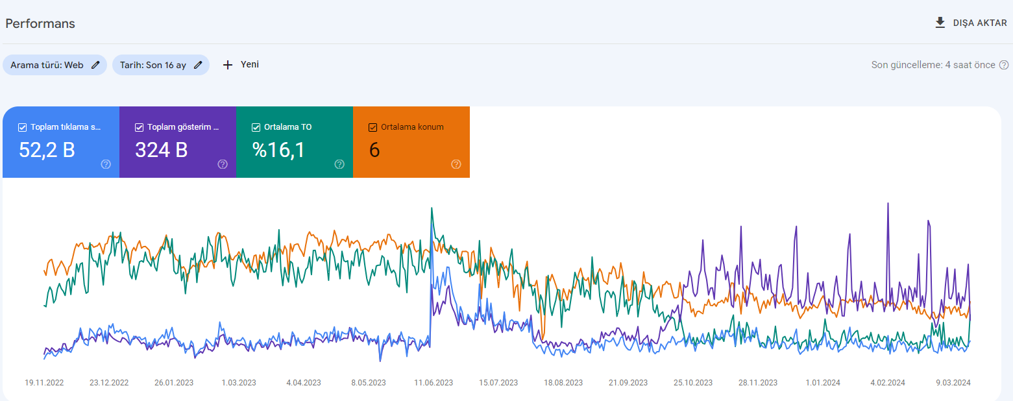Disable the Ortalama TO checkbox
Screen dimensions: 1013x401
click(x=256, y=127)
